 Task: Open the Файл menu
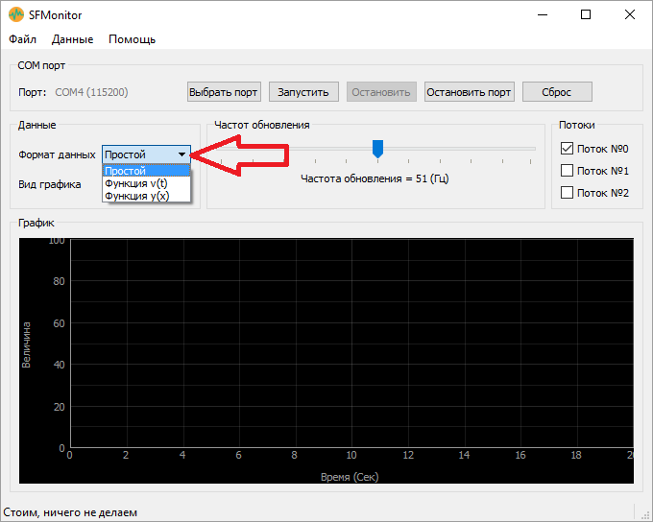[22, 39]
